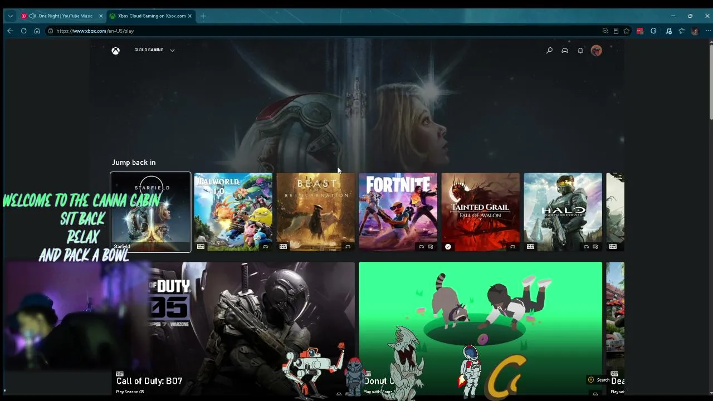Open the Tainted Grail: Fall of Avalon tile

[x=480, y=212]
